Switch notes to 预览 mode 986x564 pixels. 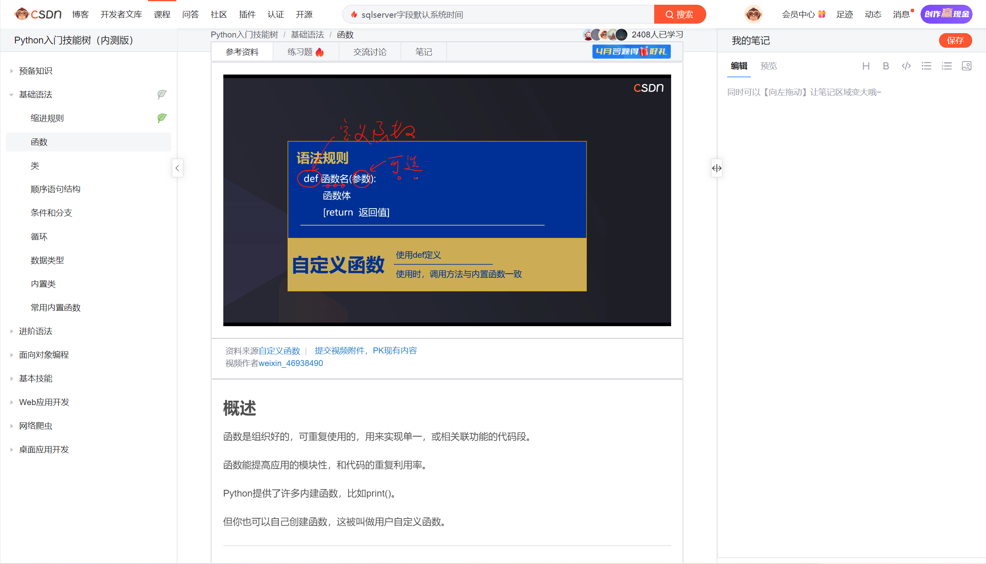pyautogui.click(x=768, y=66)
